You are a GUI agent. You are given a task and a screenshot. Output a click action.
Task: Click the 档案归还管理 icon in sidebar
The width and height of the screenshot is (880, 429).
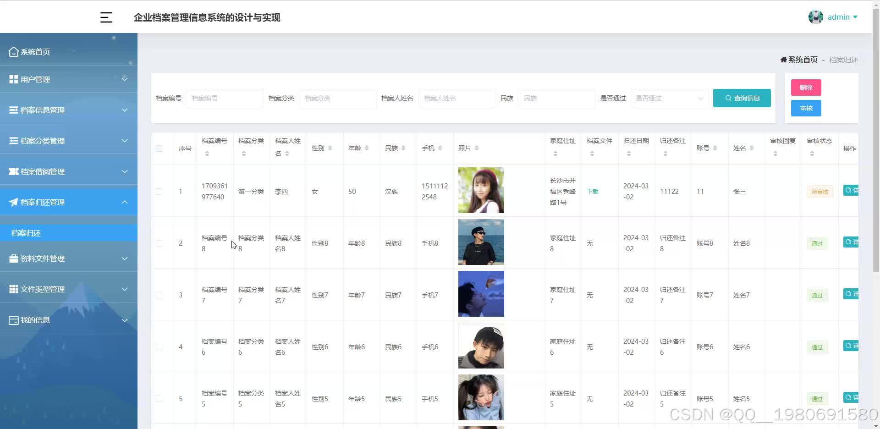tap(13, 202)
